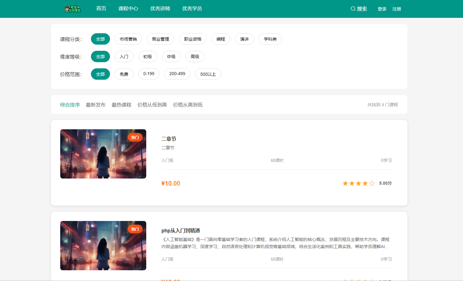Image resolution: width=463 pixels, height=281 pixels.
Task: Open the 二章节 course title
Action: click(x=169, y=139)
